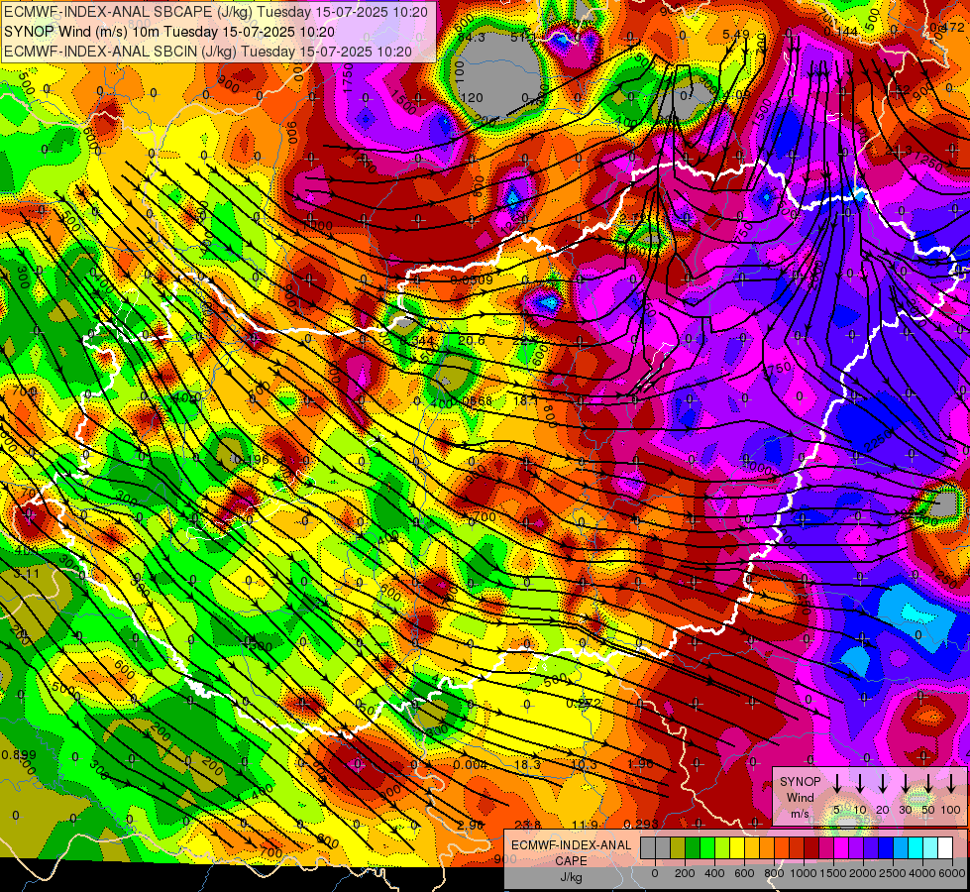Click the 0.293 value on the map

pyautogui.click(x=640, y=824)
